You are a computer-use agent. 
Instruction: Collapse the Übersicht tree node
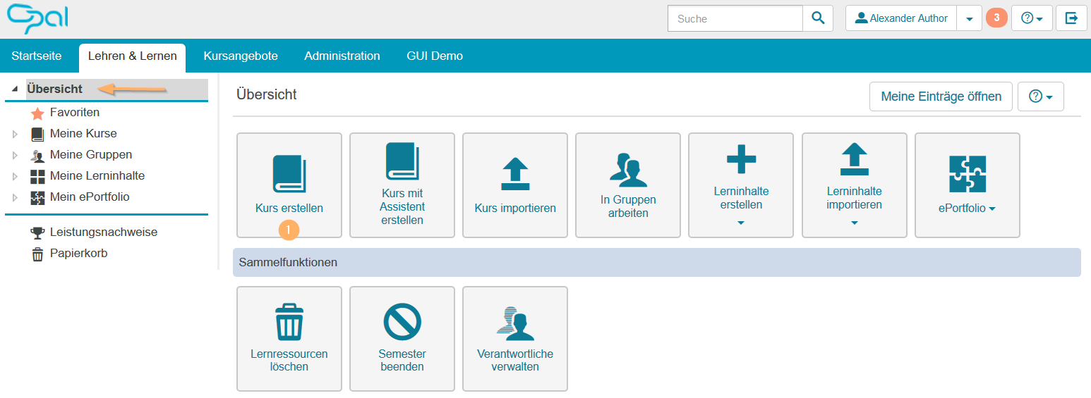[15, 89]
